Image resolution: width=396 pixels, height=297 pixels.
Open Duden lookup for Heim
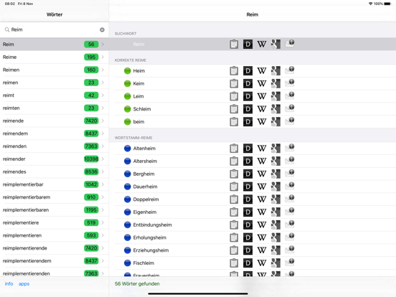coord(247,71)
